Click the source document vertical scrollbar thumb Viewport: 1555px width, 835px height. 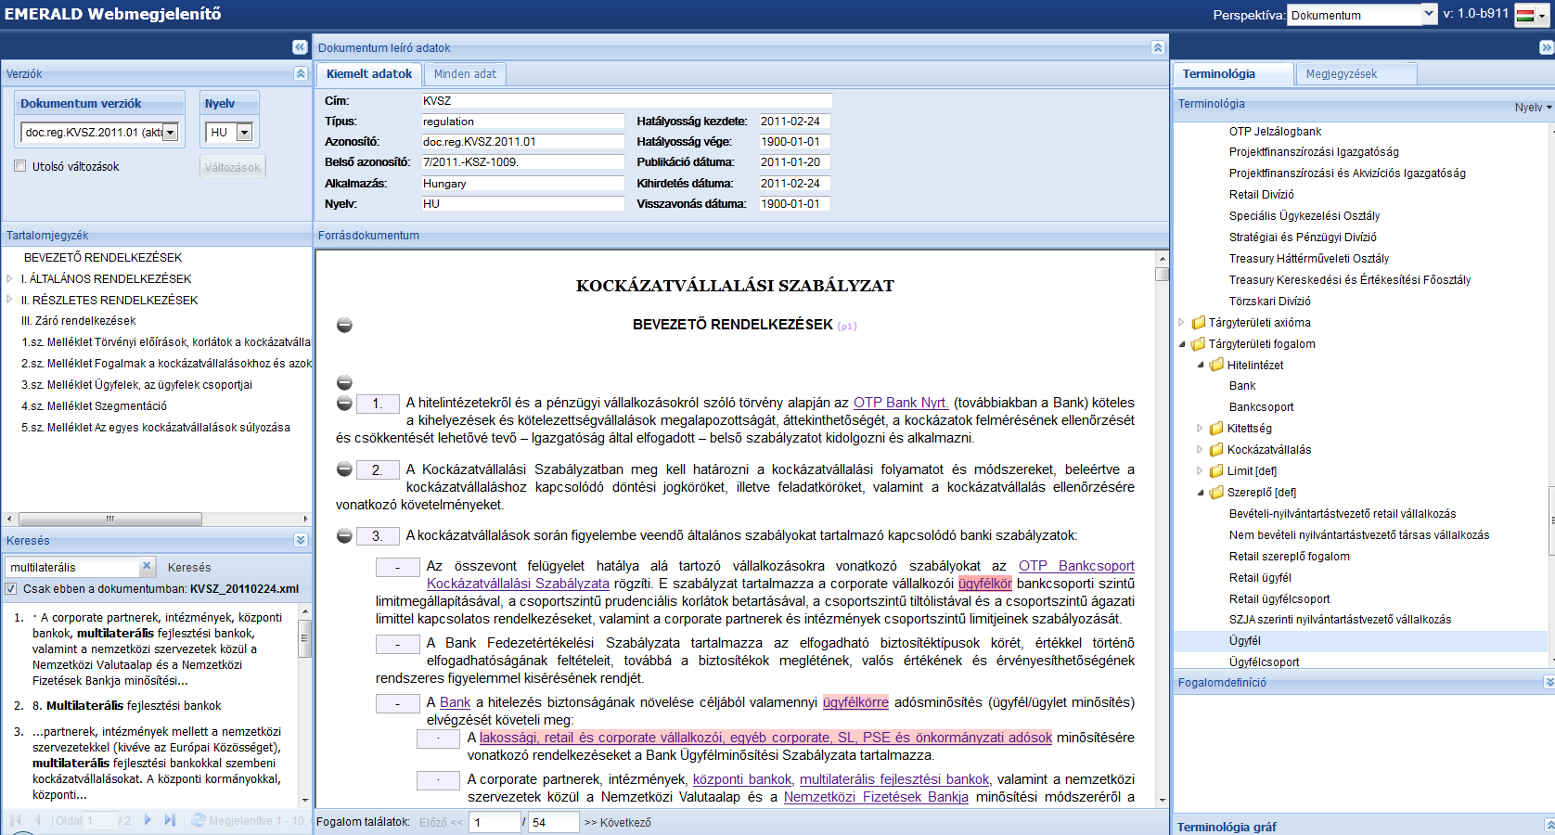(x=1162, y=274)
